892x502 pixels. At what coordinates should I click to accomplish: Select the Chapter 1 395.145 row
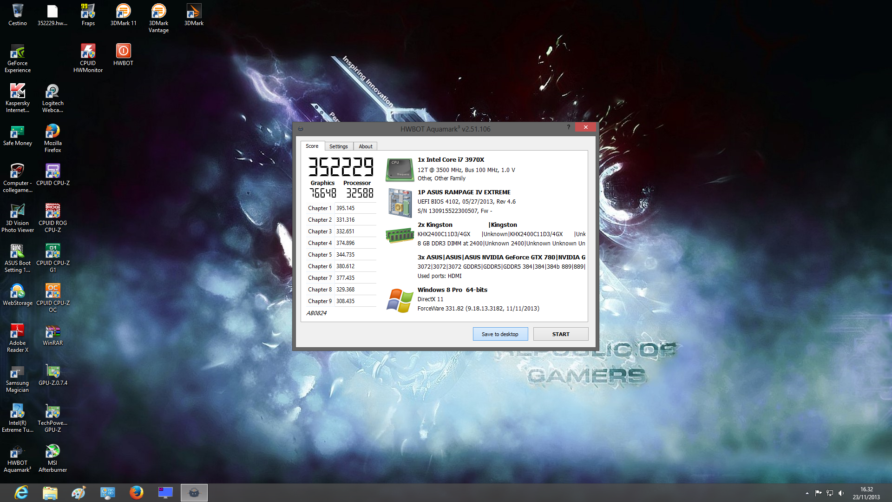click(x=341, y=208)
